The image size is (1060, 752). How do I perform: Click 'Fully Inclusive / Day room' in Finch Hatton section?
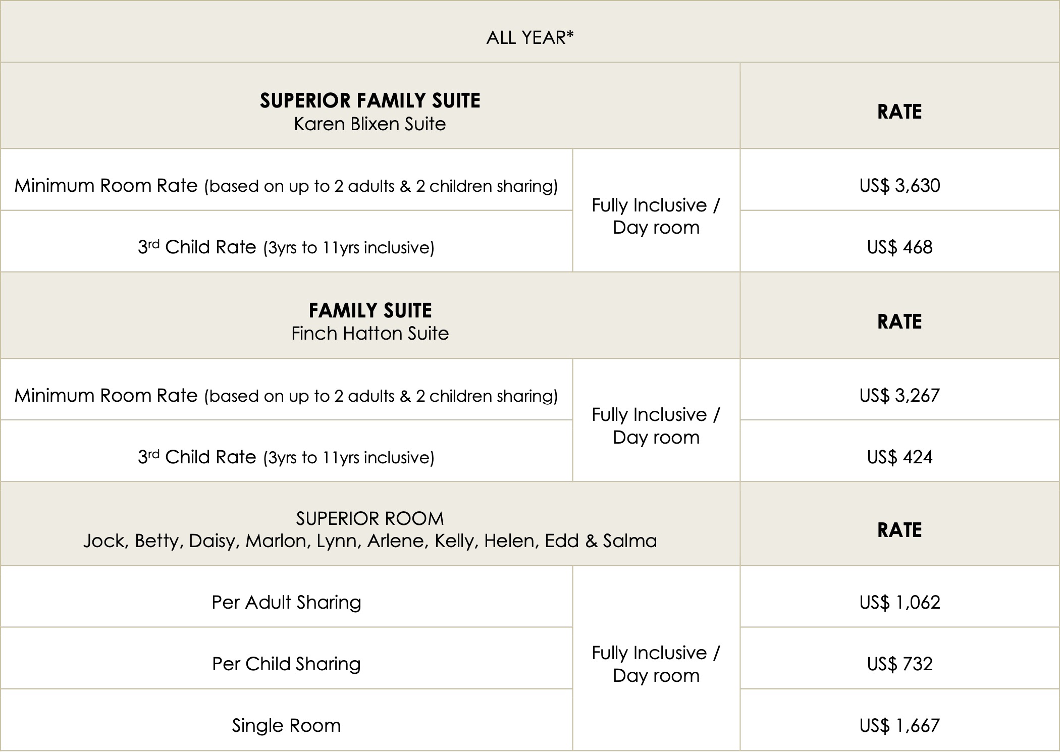coord(656,425)
